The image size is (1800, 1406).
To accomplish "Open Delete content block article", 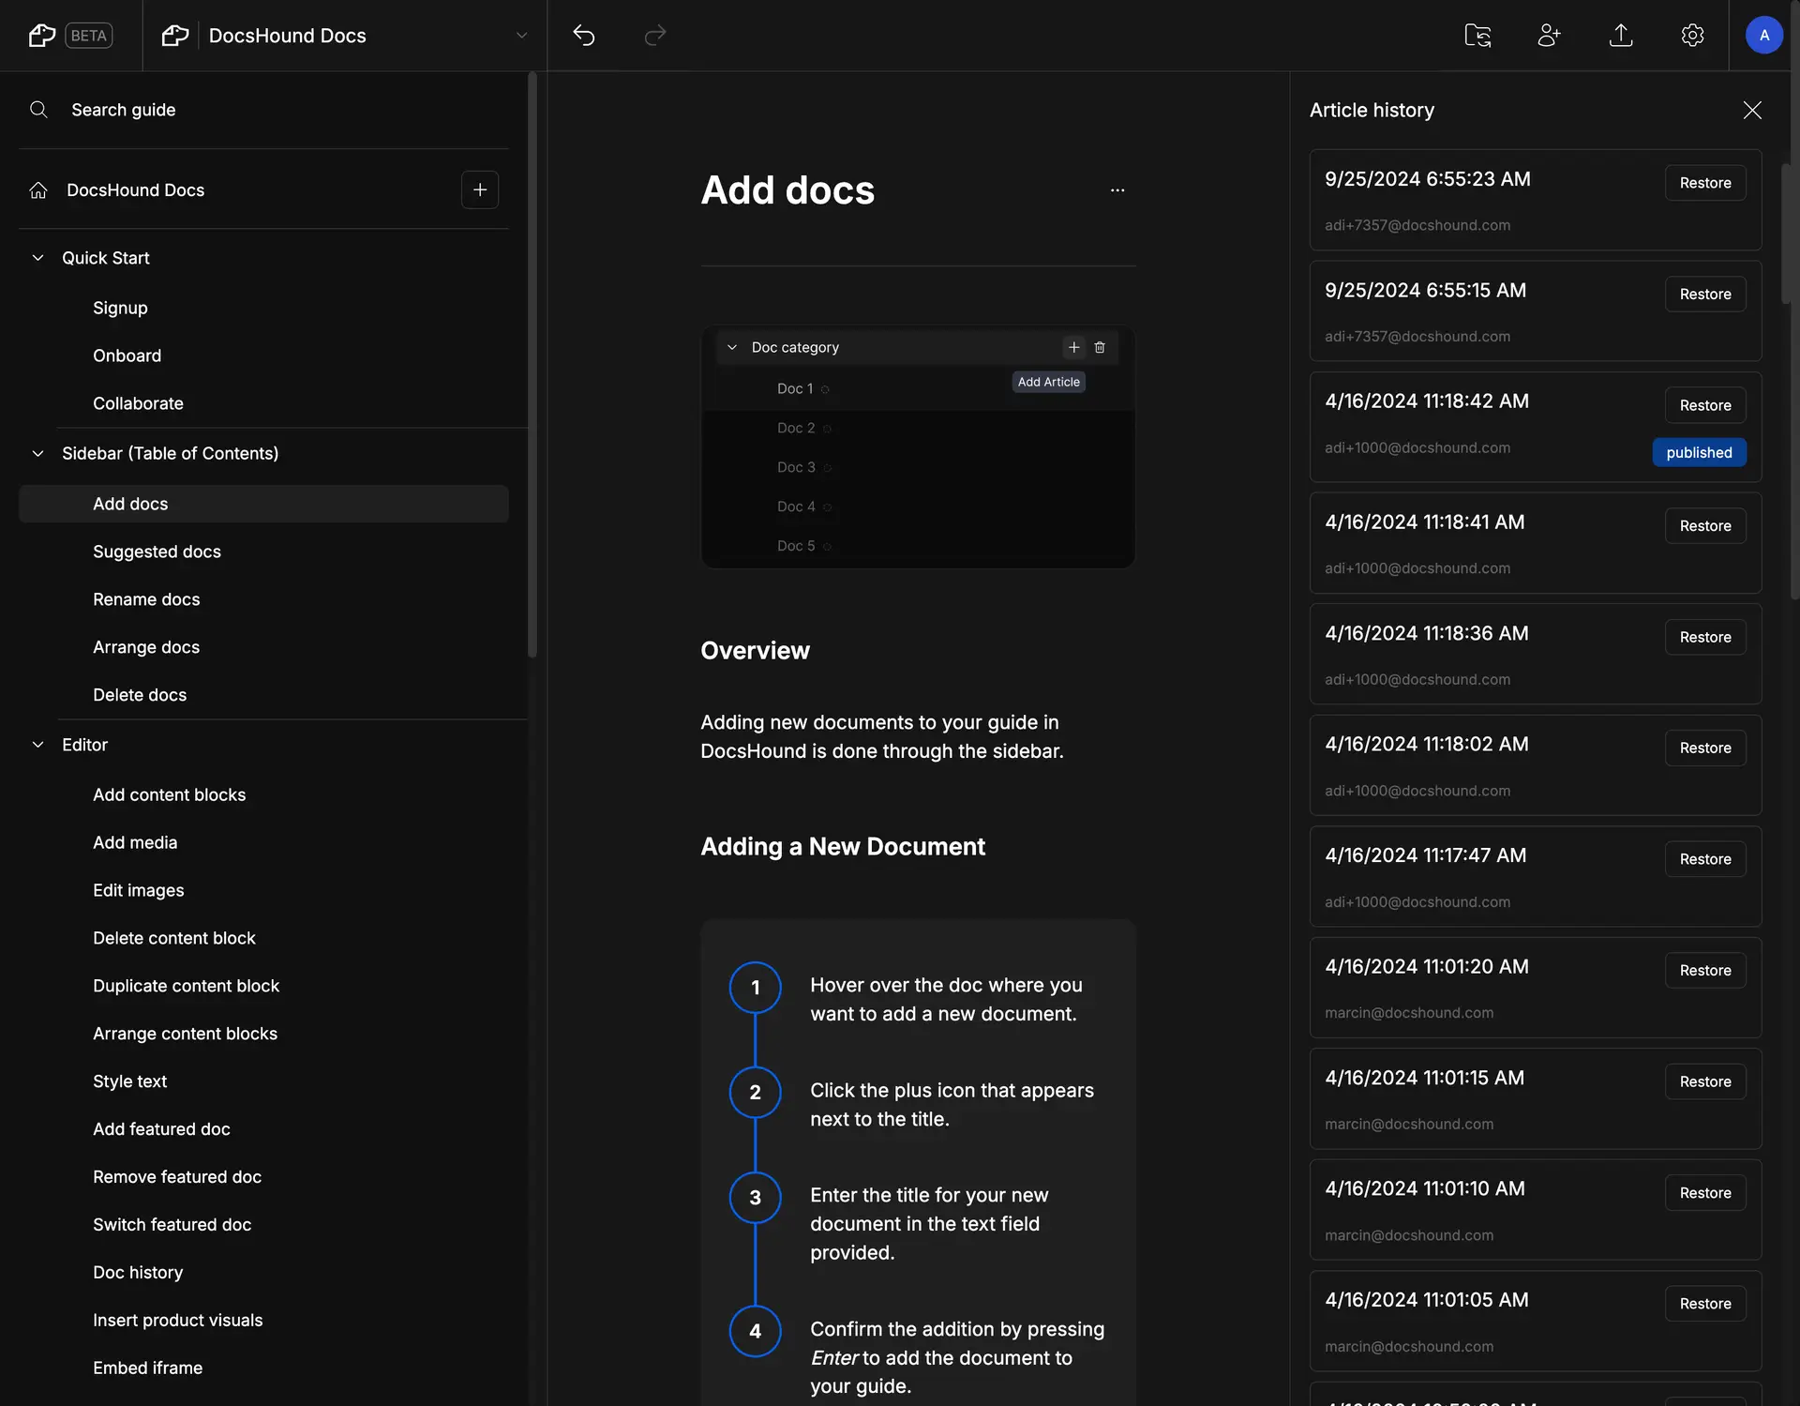I will 173,938.
